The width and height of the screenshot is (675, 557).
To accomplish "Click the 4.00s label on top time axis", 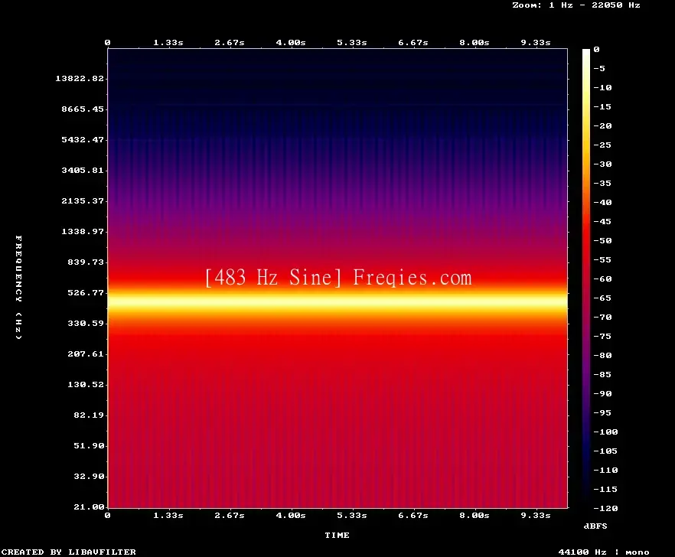I will [291, 42].
